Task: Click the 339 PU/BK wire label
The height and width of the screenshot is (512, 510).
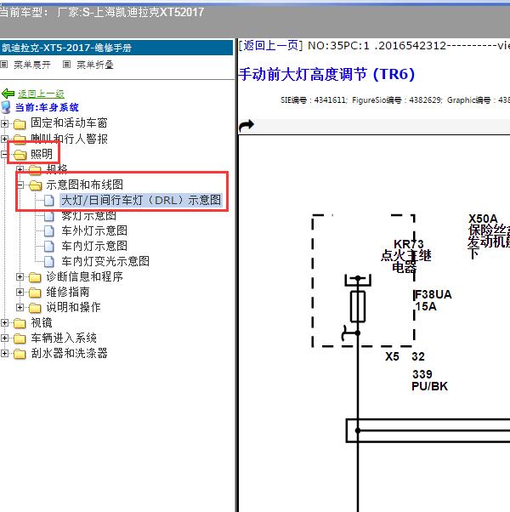Action: coord(430,380)
